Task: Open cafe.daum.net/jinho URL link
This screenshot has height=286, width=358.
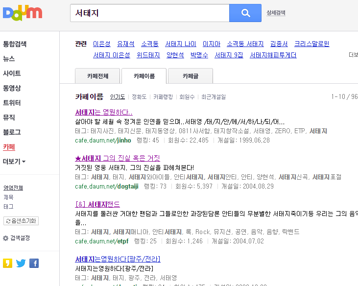Action: click(x=103, y=141)
